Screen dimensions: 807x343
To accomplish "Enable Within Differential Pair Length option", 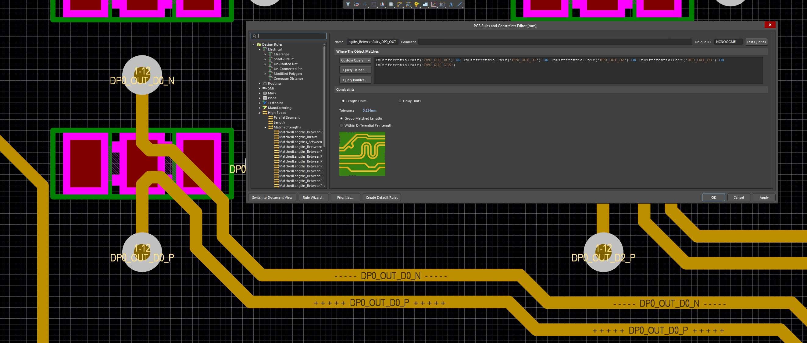I will pyautogui.click(x=341, y=125).
